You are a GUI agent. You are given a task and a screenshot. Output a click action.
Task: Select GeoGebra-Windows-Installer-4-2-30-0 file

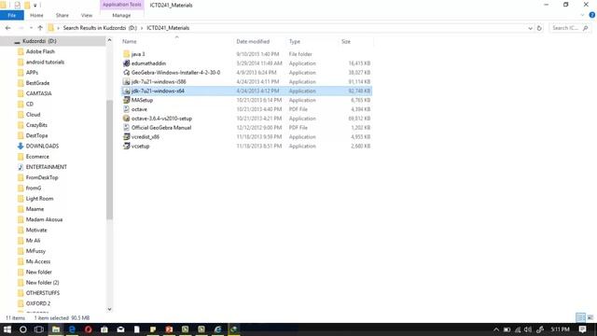175,73
